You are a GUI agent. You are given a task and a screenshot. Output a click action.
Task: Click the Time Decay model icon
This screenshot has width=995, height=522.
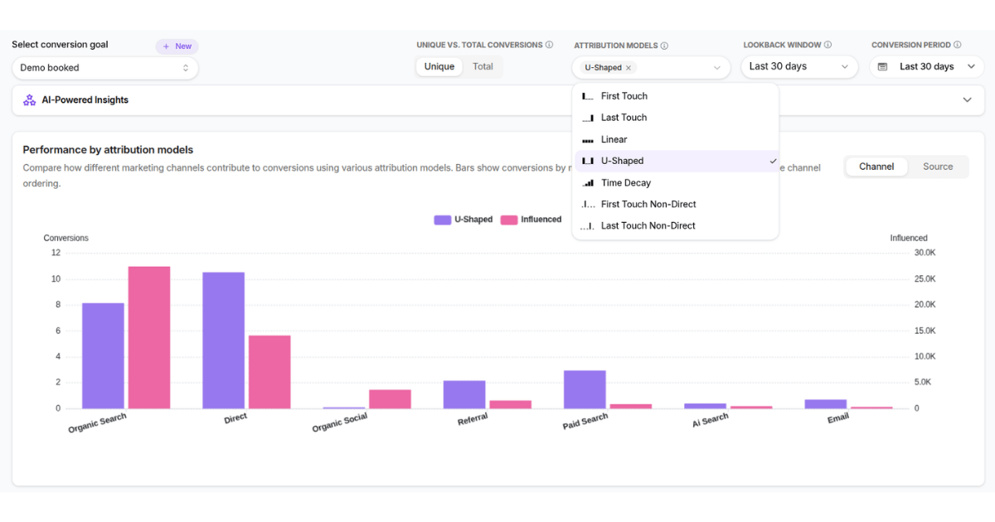(x=588, y=183)
